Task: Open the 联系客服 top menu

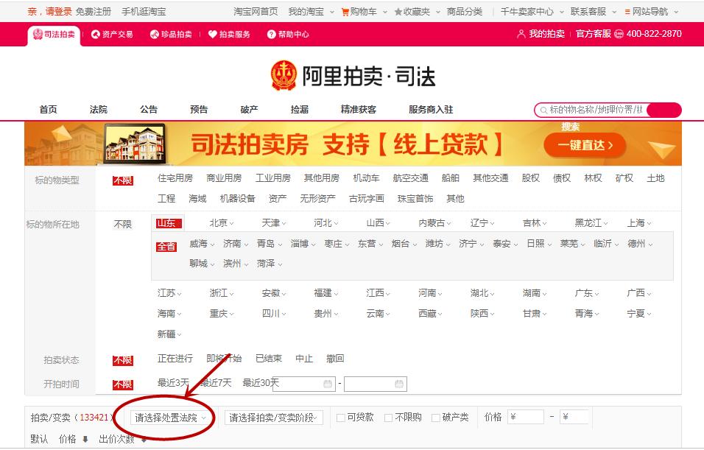Action: point(593,12)
